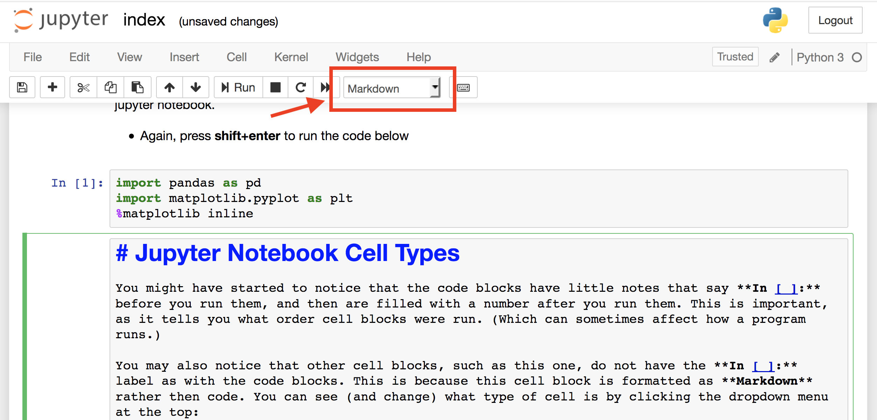
Task: Open the Cell menu
Action: [237, 57]
